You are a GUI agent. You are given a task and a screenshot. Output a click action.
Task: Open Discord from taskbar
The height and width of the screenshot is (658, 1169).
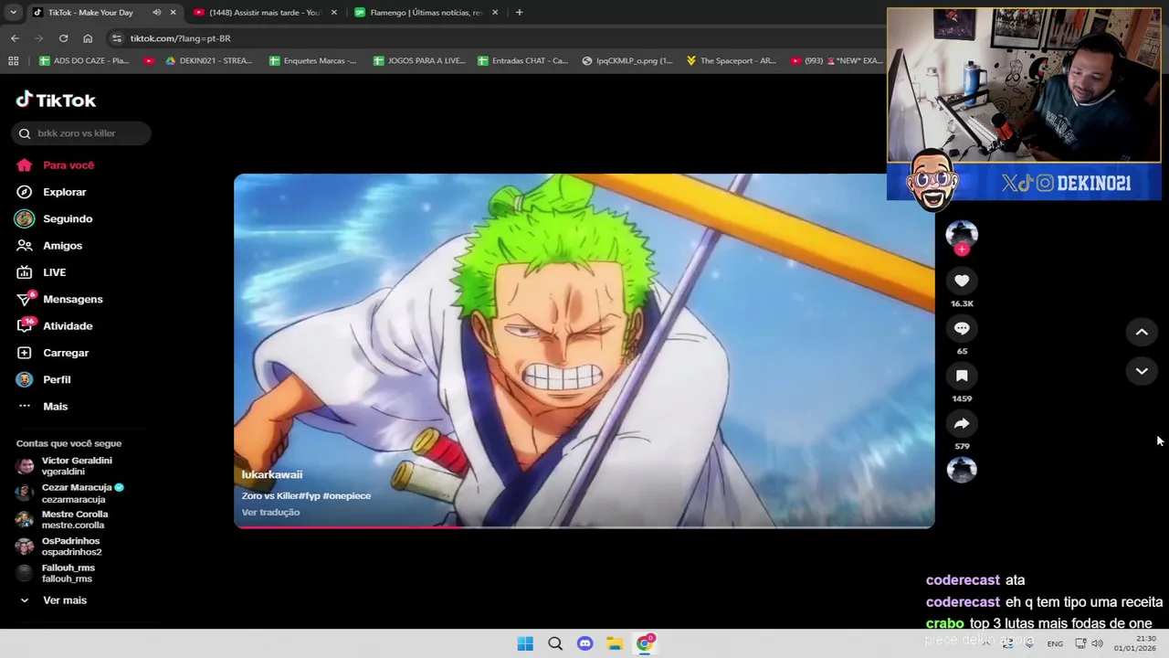coord(585,643)
